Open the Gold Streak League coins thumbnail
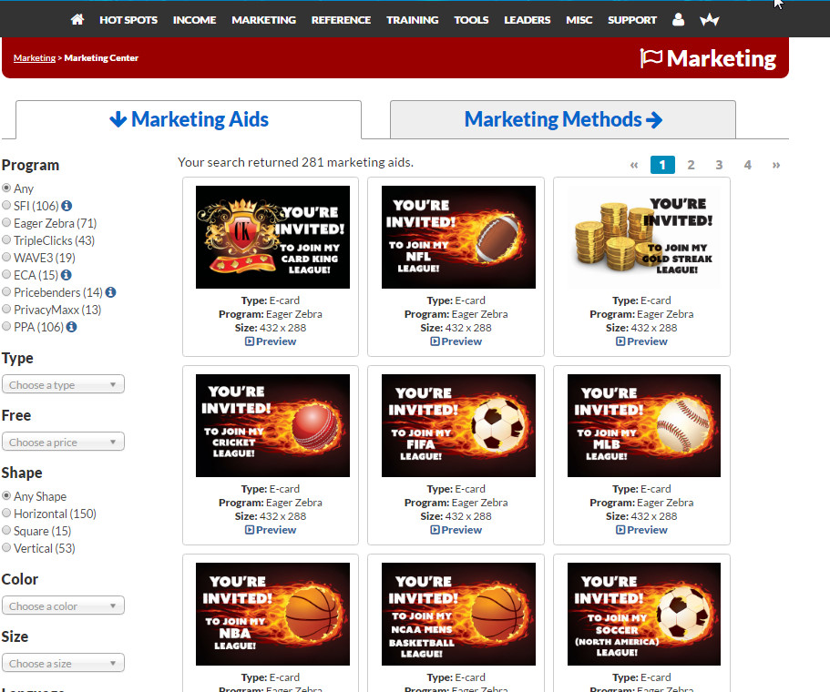The image size is (830, 692). click(643, 237)
